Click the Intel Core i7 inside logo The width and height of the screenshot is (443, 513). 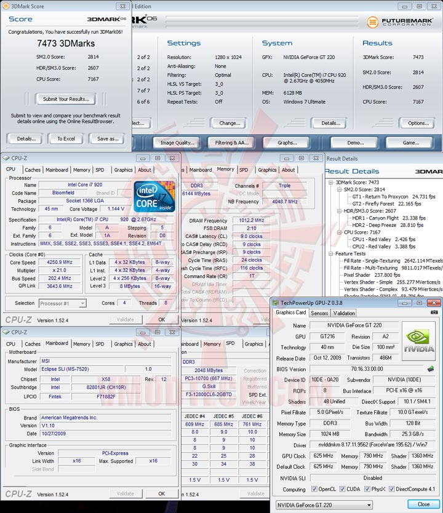[154, 196]
